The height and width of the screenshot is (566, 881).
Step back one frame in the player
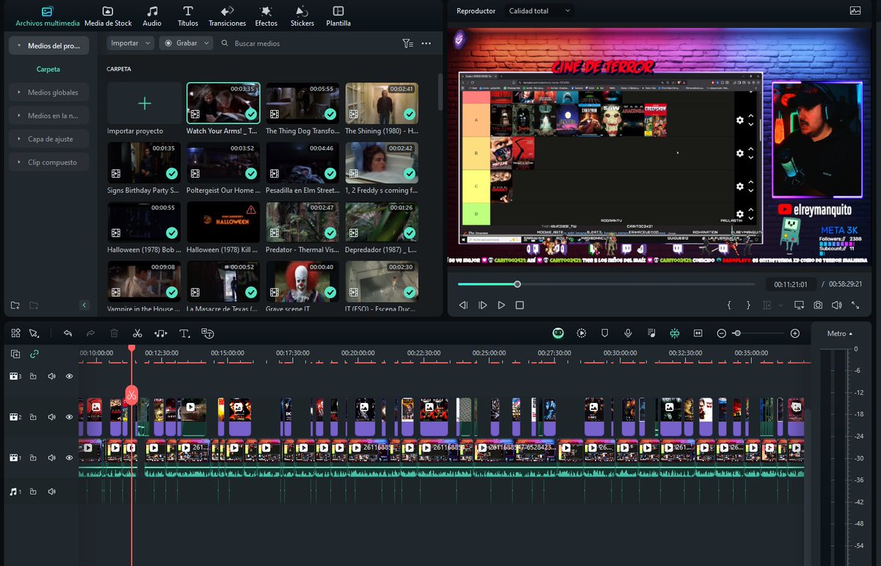point(463,305)
